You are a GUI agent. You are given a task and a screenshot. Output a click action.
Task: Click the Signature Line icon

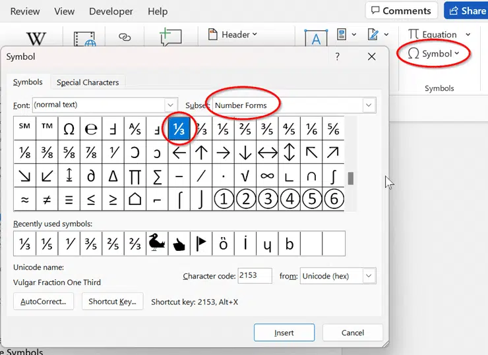point(373,34)
